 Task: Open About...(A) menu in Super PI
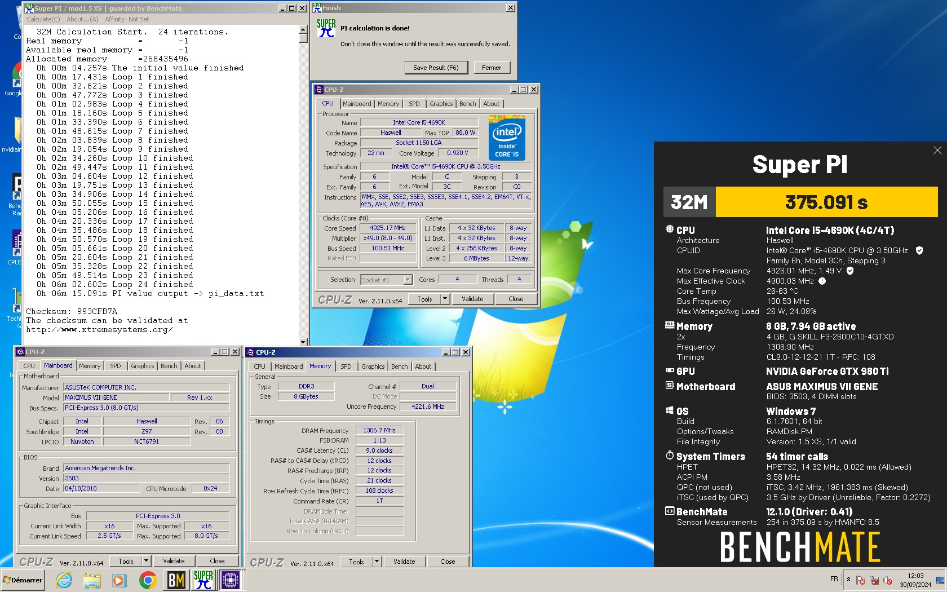pyautogui.click(x=82, y=19)
